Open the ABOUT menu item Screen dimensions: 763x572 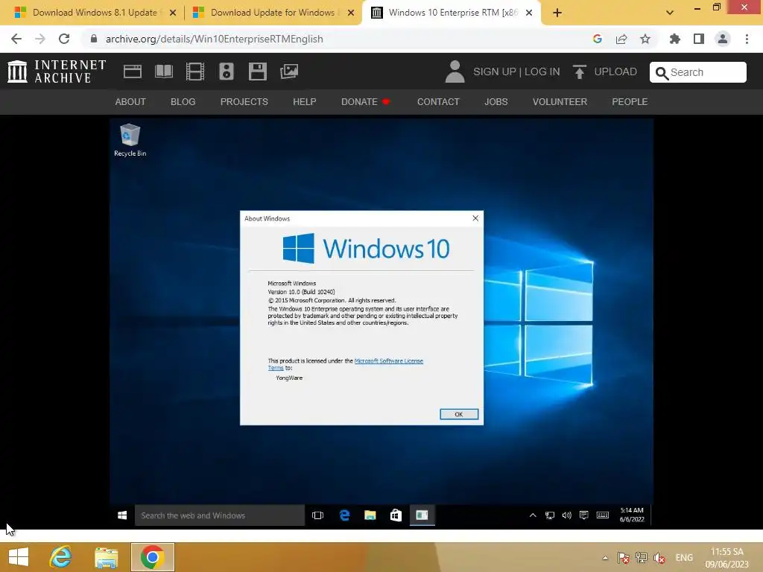click(130, 101)
